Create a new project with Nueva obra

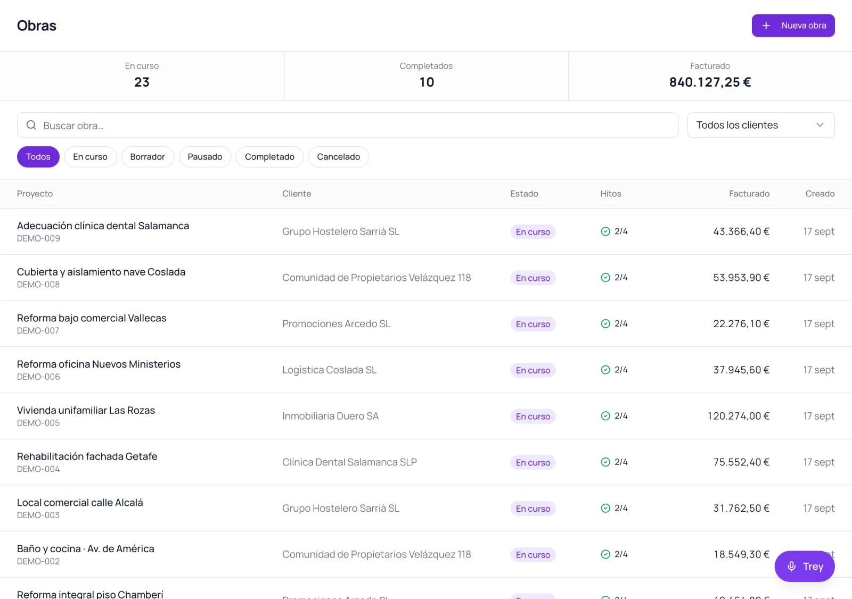tap(793, 26)
